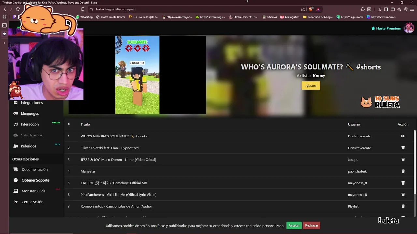Open the browser Extensions puzzle icon

click(x=363, y=9)
